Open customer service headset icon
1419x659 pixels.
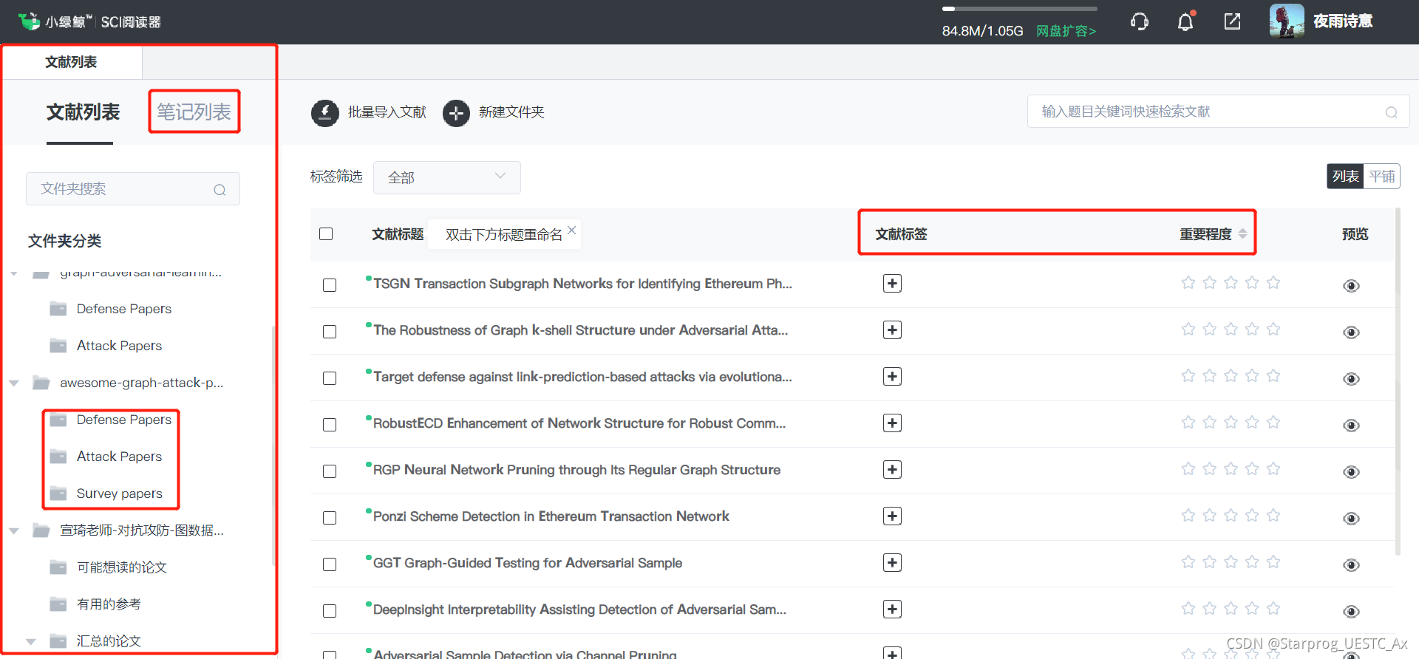point(1139,21)
